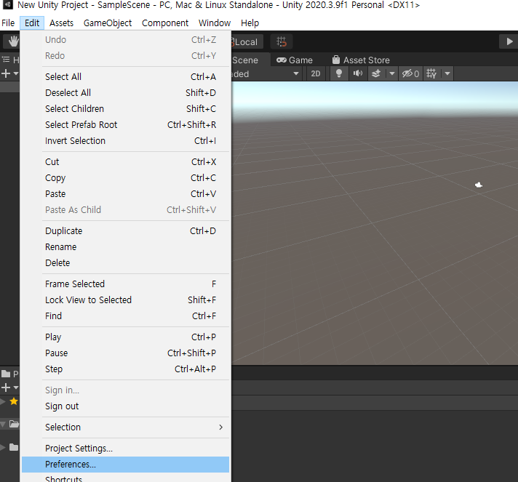Click the Unity logo in title bar
This screenshot has width=518, height=482.
(8, 4)
